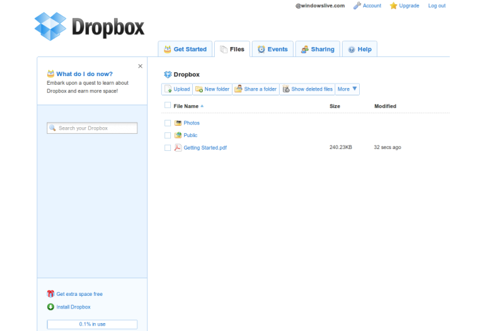Click the Getting Started PDF icon

click(178, 147)
